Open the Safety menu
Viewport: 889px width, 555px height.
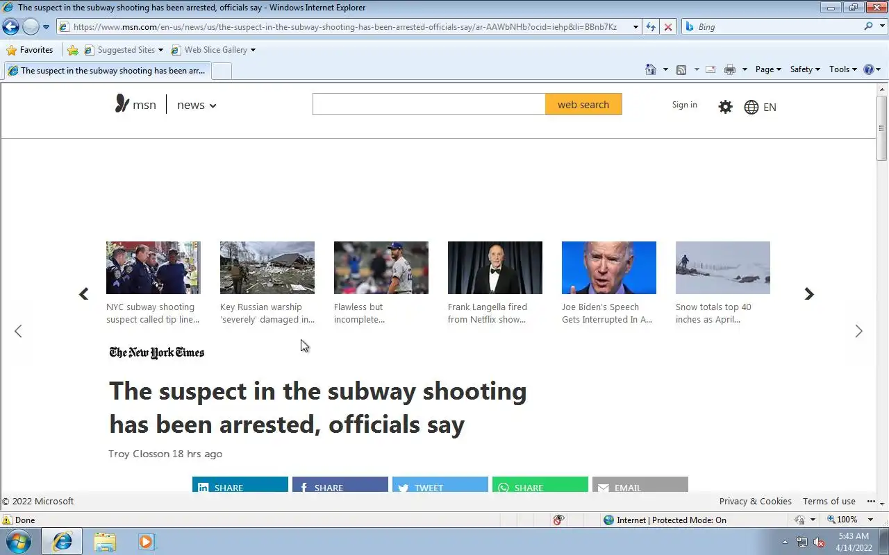point(805,69)
